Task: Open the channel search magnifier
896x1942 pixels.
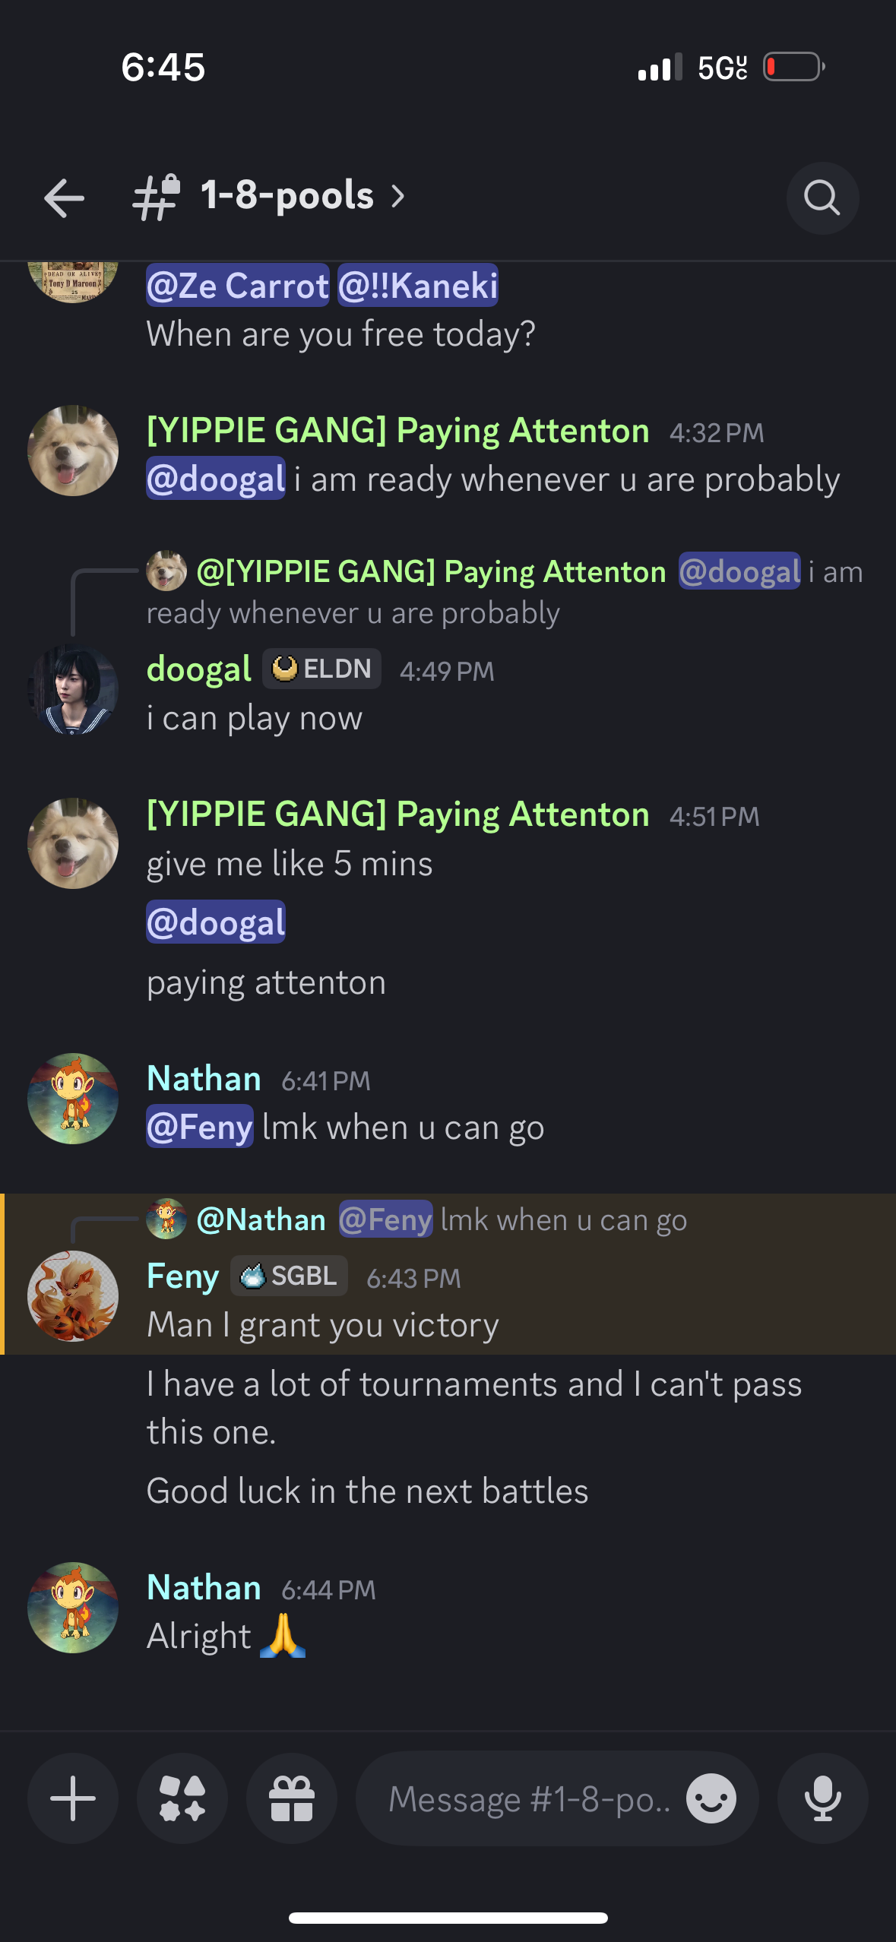Action: coord(822,198)
